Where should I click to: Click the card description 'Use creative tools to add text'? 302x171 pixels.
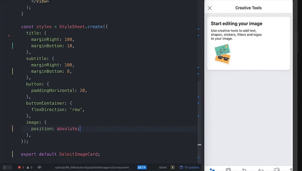coord(236,35)
